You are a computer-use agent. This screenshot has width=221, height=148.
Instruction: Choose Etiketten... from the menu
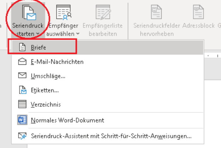[x=108, y=90]
